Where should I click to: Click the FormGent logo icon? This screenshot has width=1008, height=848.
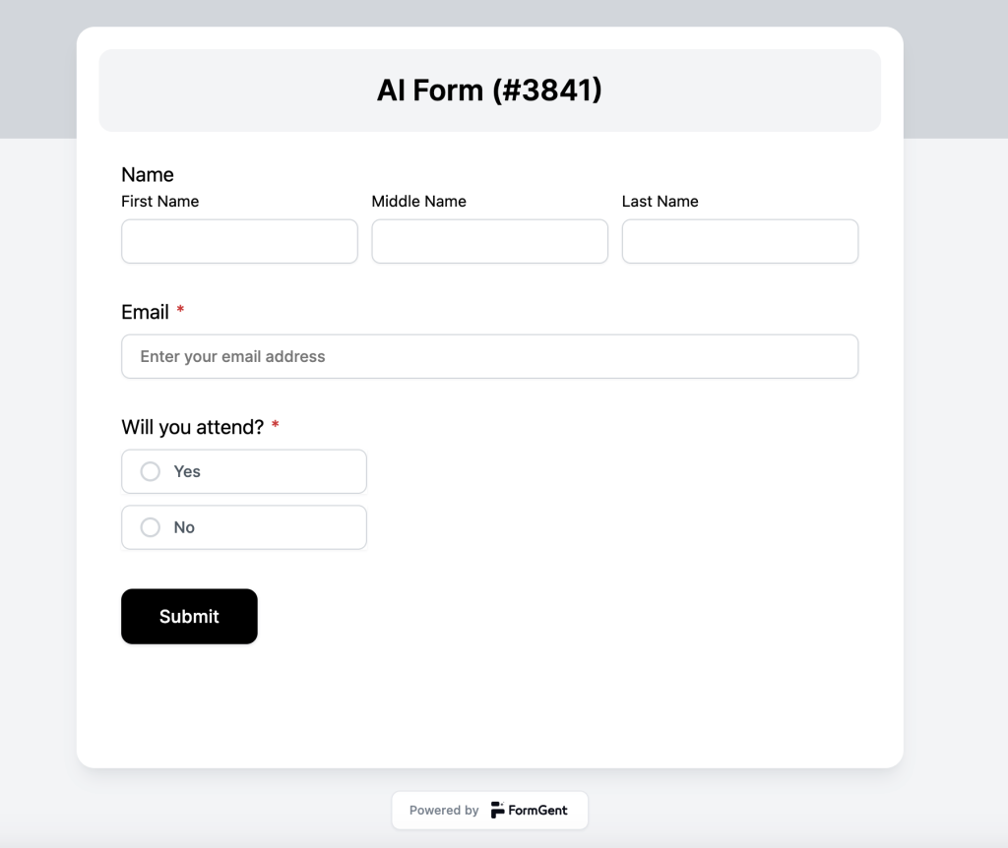pos(497,810)
